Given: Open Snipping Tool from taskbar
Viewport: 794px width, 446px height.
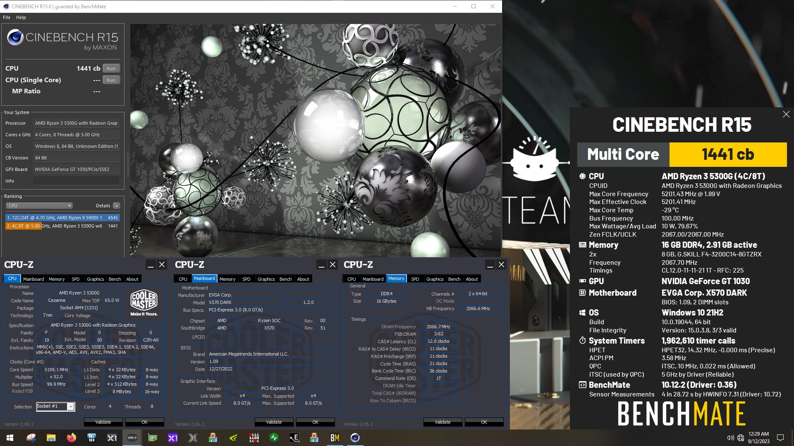Looking at the screenshot, I should [31, 438].
